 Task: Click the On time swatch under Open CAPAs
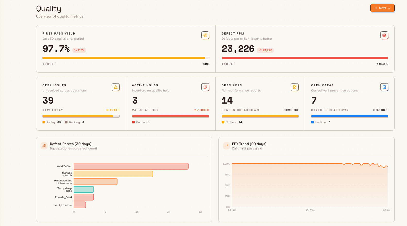(x=312, y=122)
